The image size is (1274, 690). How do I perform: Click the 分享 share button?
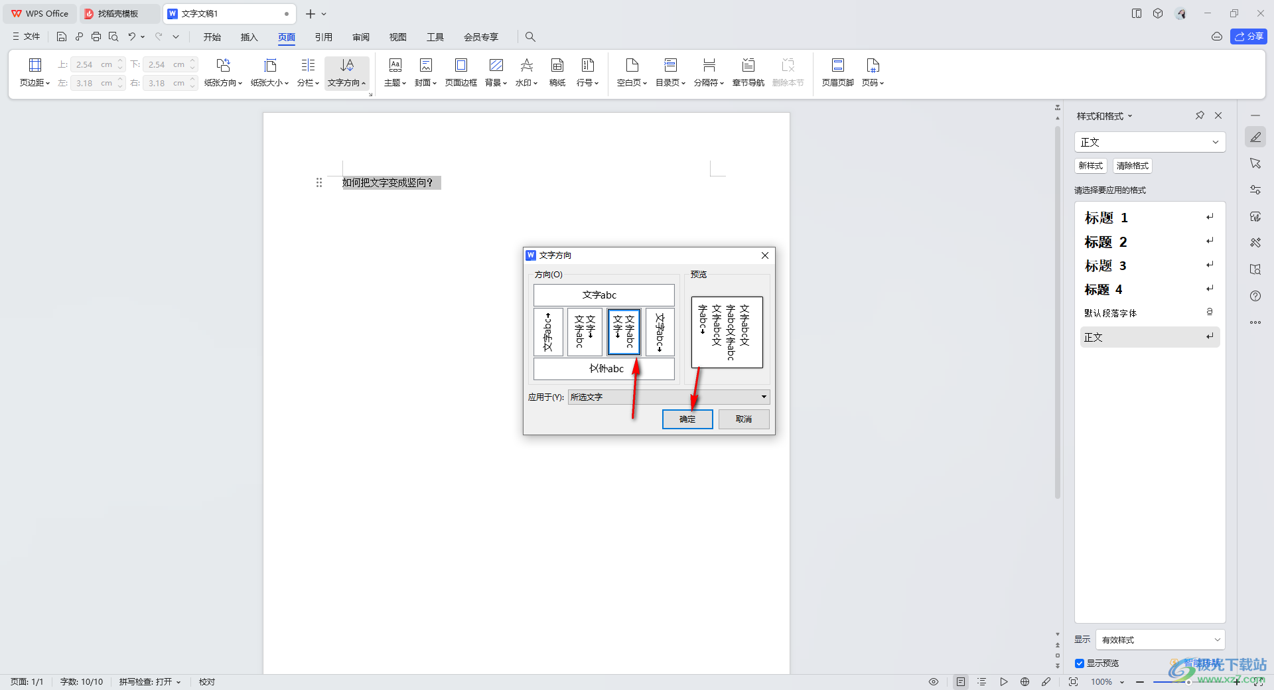[x=1248, y=36]
